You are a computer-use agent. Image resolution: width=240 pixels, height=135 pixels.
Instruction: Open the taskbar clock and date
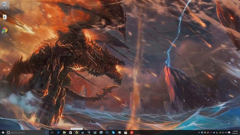(235, 132)
